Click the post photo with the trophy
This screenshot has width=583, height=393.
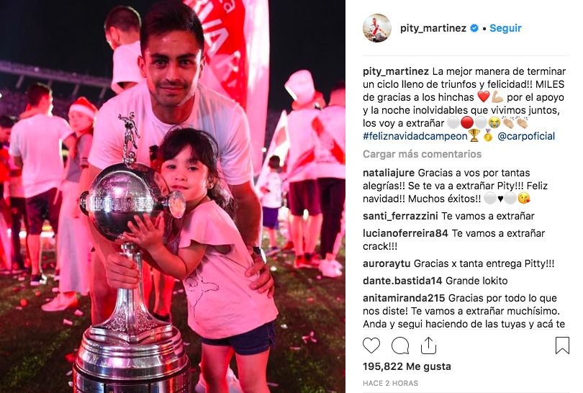coord(173,196)
